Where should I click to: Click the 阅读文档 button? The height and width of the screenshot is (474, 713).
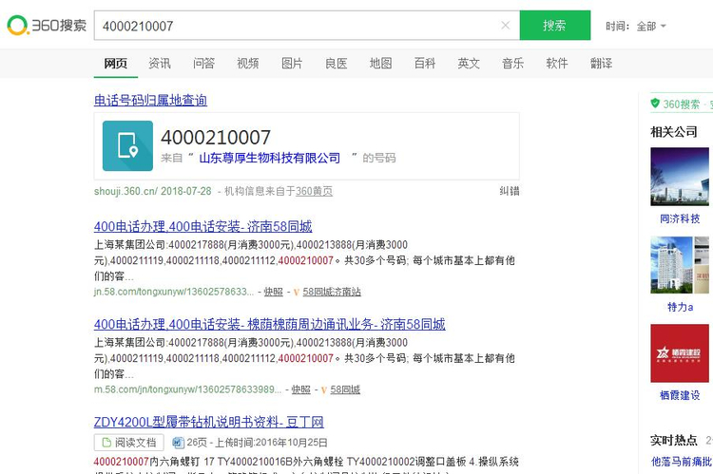tap(128, 443)
